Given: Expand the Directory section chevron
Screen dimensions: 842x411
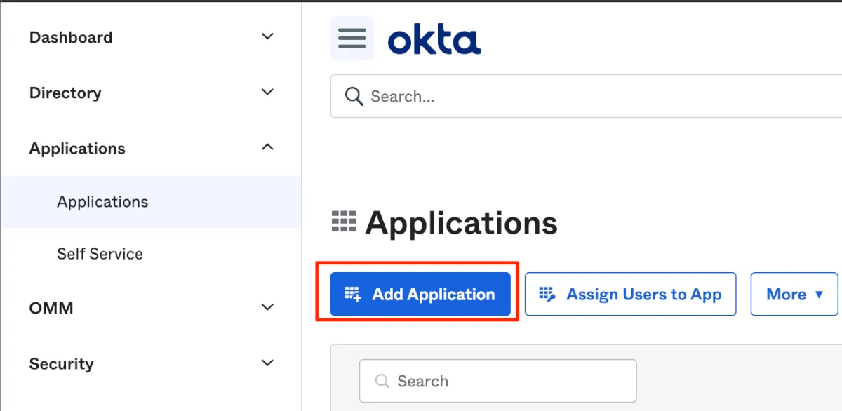Looking at the screenshot, I should point(267,92).
